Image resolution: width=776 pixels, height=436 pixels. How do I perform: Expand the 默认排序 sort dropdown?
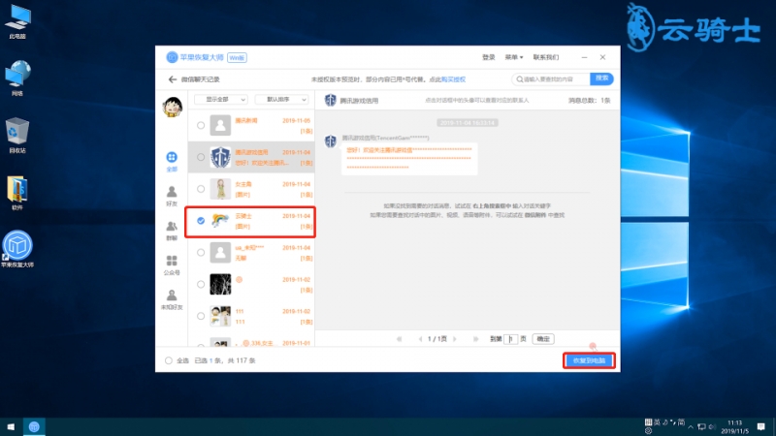(x=281, y=100)
